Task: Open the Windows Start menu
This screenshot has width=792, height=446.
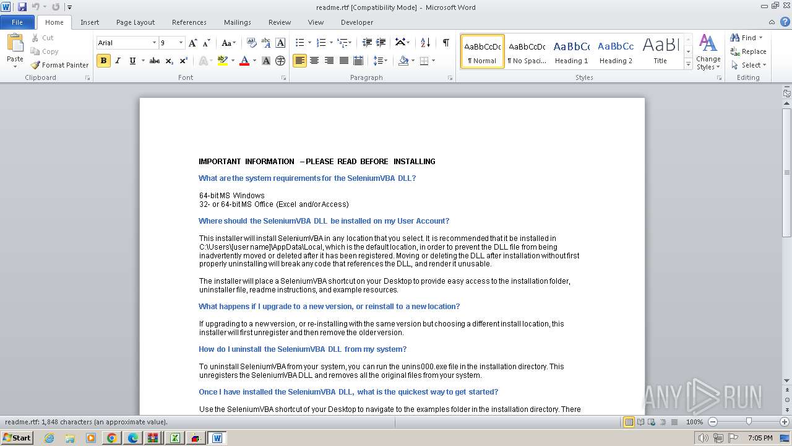Action: pos(17,438)
